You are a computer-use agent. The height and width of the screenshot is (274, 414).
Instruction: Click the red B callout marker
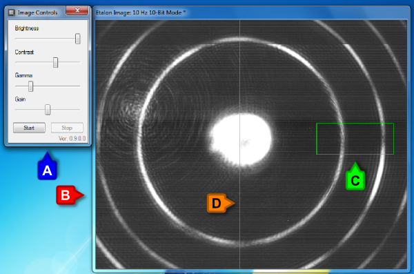click(70, 195)
